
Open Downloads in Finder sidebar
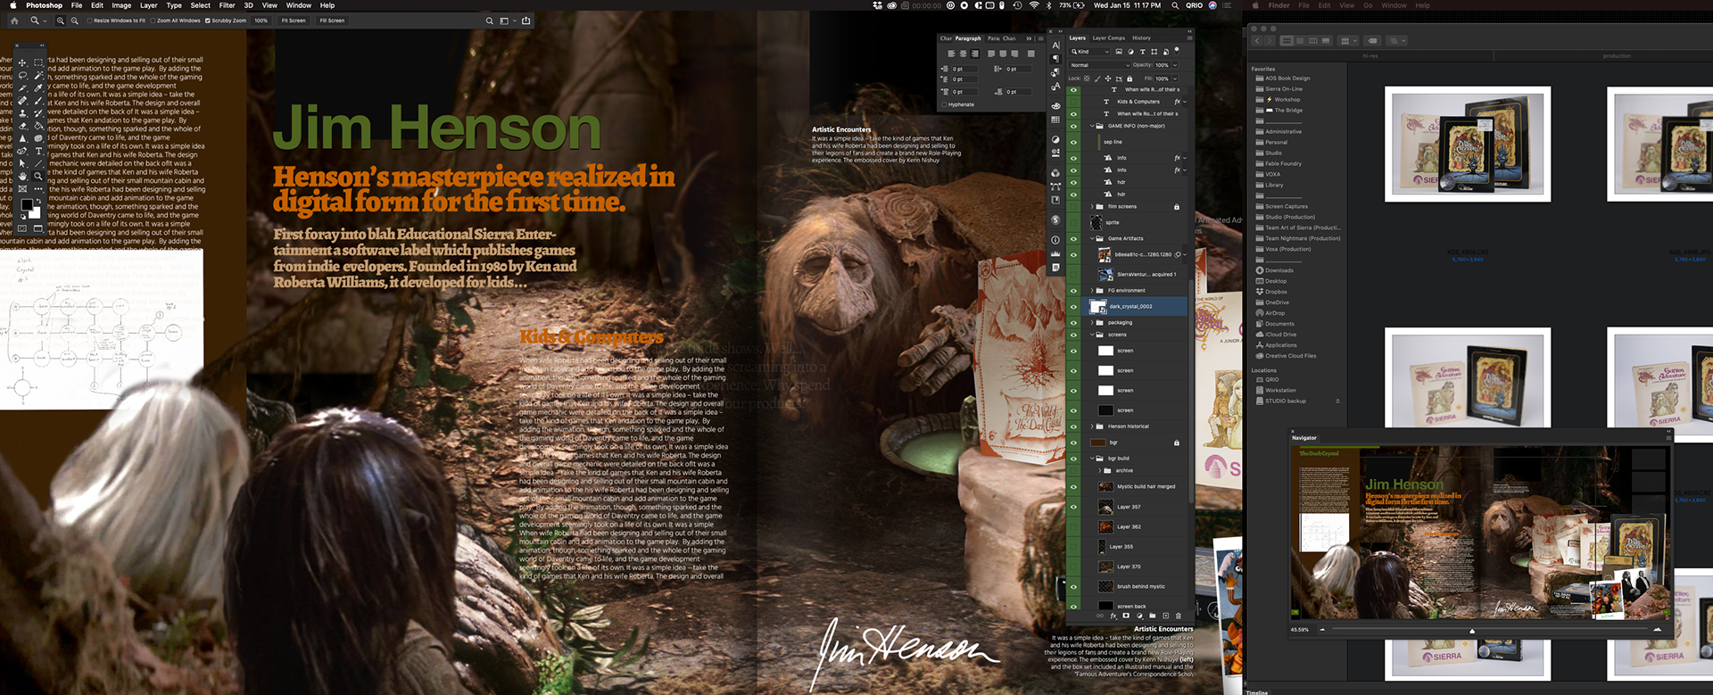tap(1279, 270)
